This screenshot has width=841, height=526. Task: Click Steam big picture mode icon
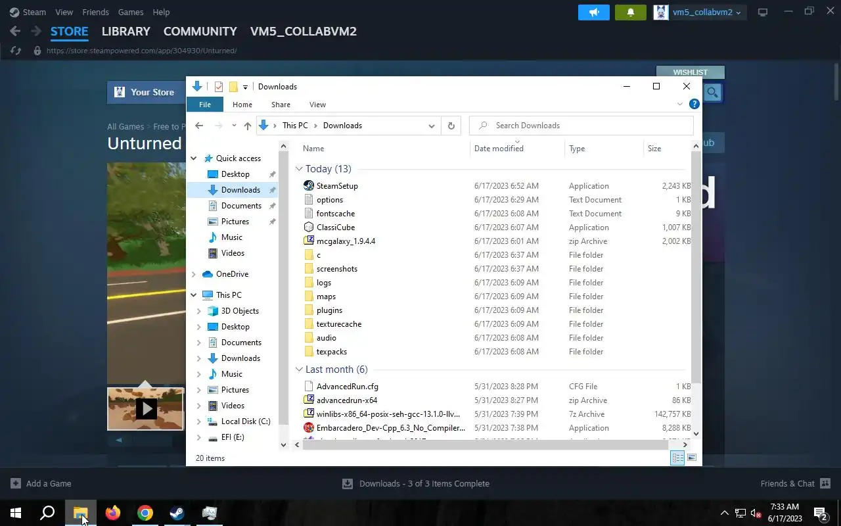(763, 12)
